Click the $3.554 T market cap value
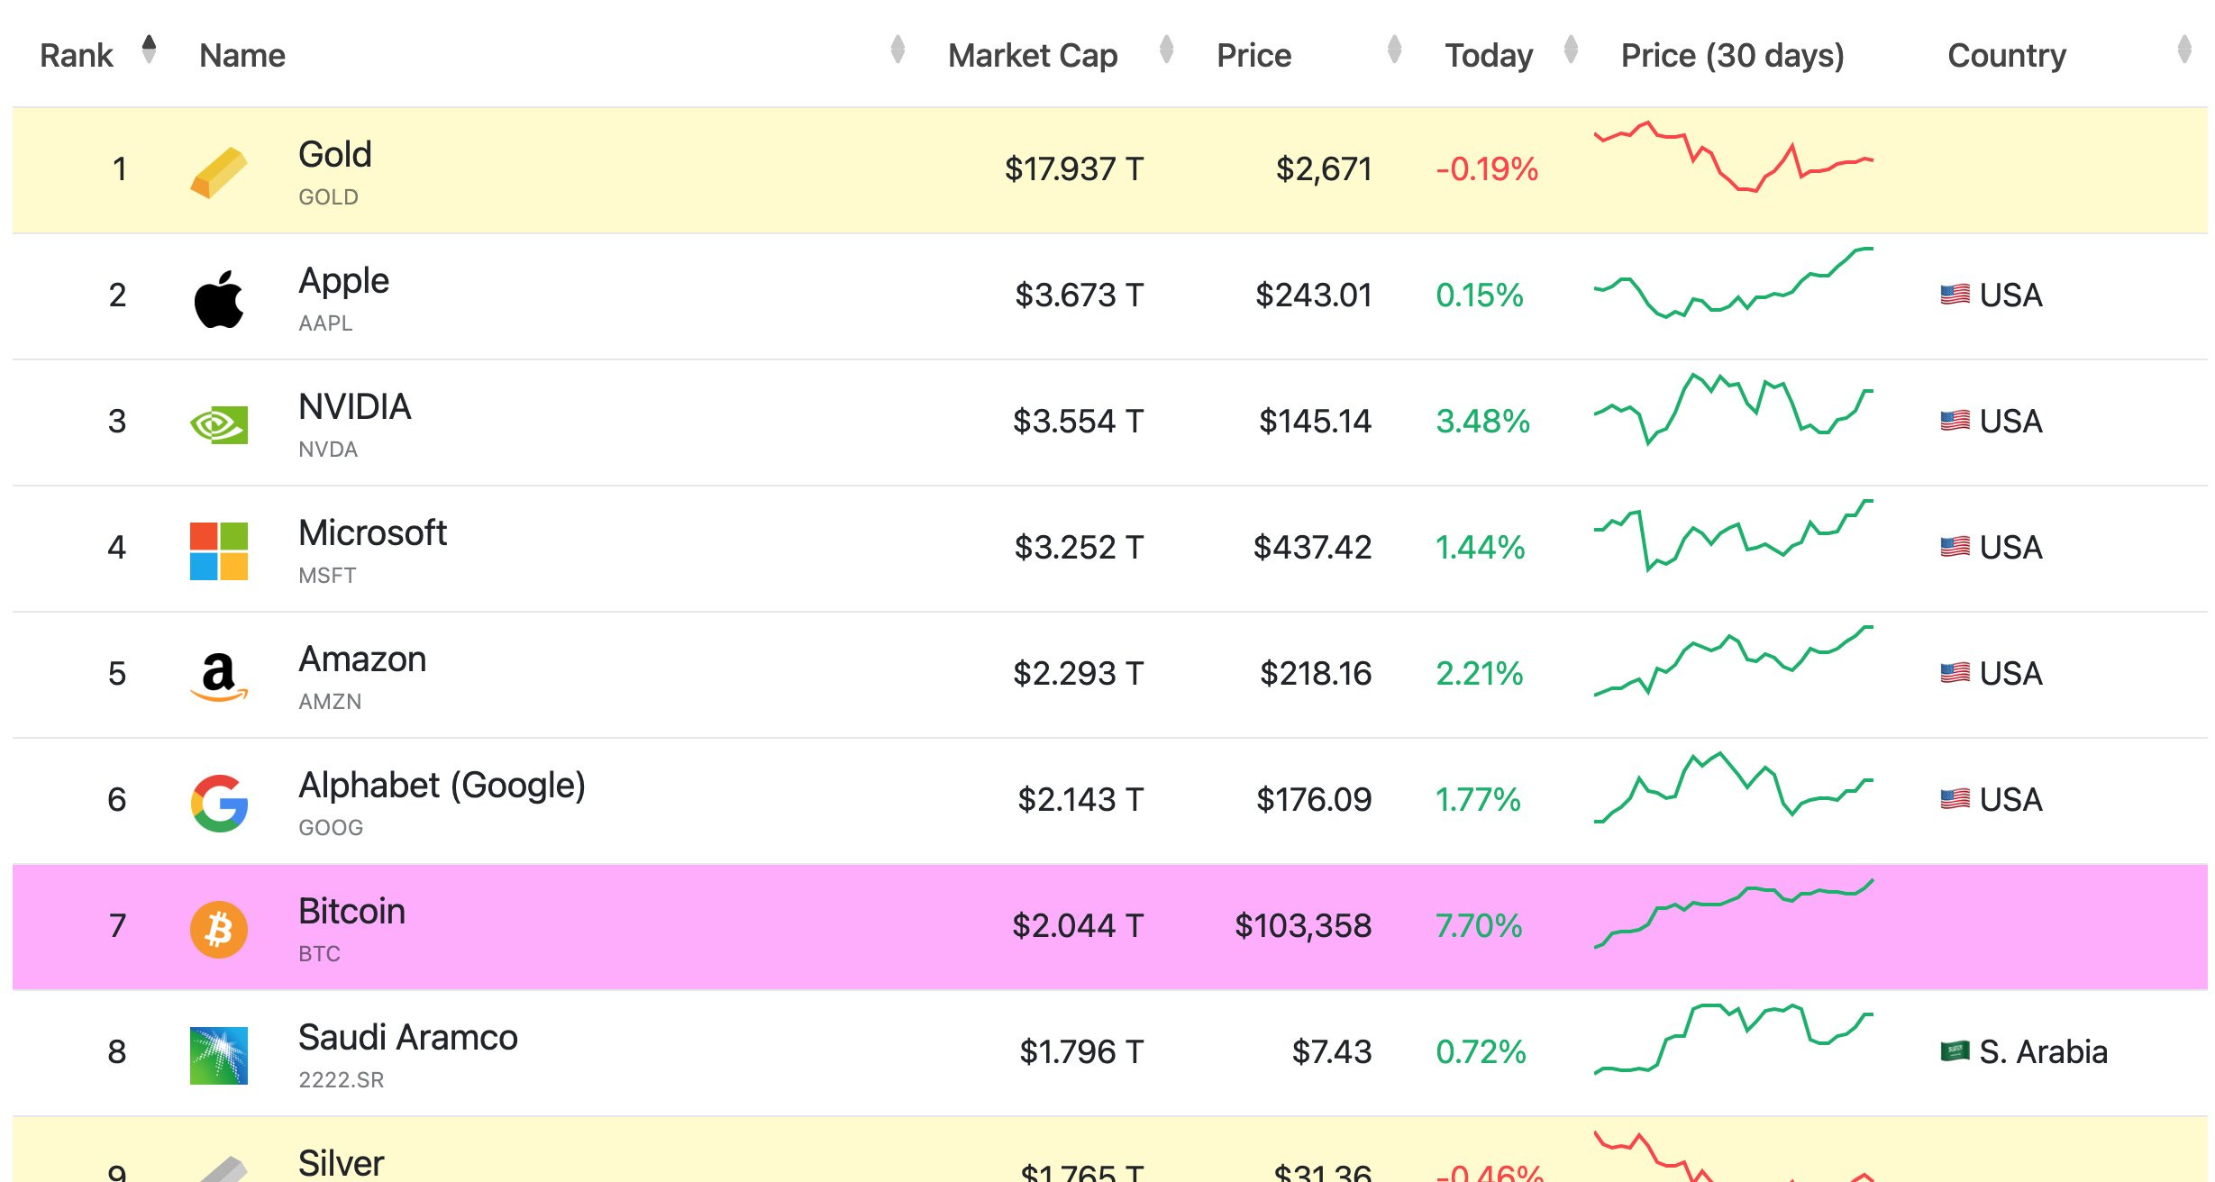This screenshot has width=2215, height=1182. click(x=1079, y=421)
